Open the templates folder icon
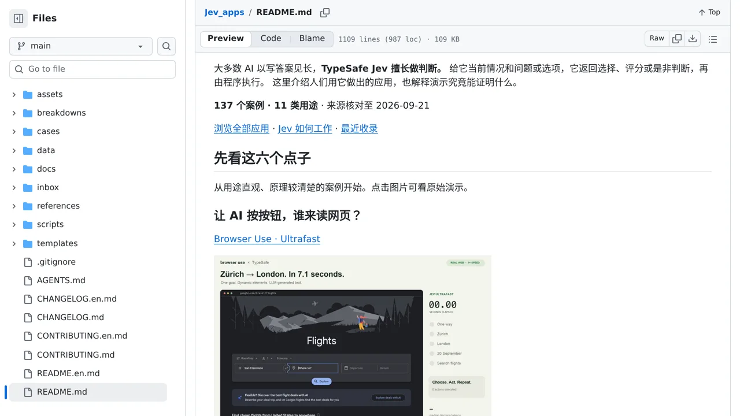The height and width of the screenshot is (416, 740). point(28,243)
